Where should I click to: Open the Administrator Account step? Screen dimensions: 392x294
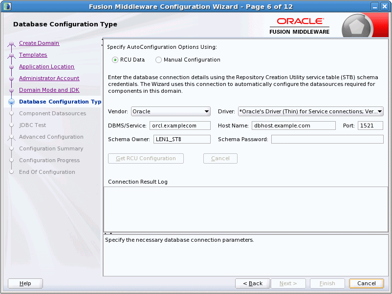(49, 78)
